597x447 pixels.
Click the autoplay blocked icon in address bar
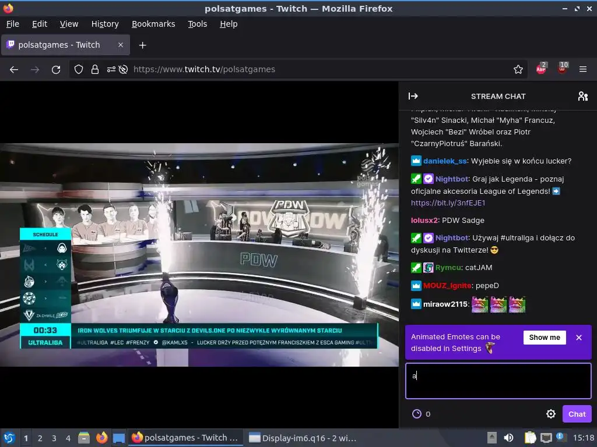123,70
